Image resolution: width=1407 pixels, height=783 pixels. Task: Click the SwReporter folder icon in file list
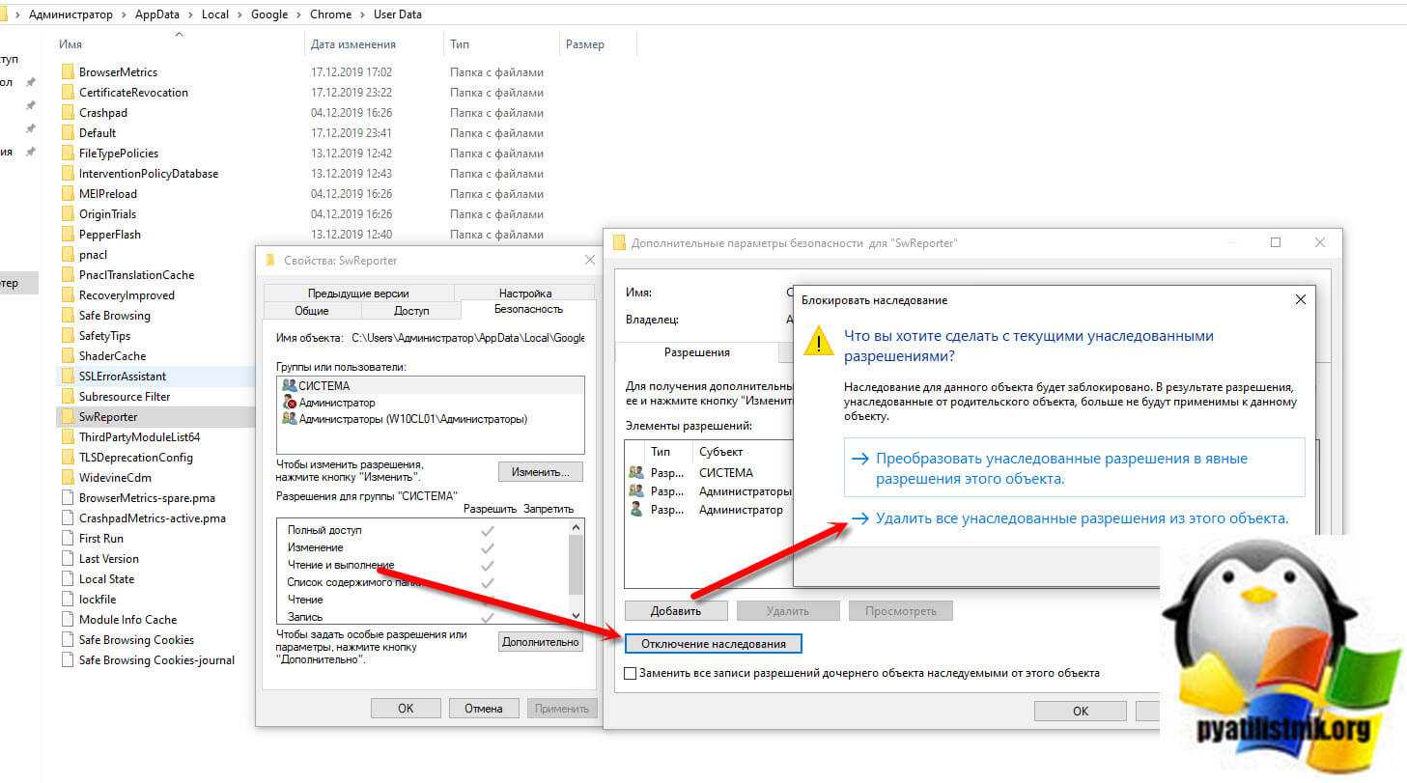coord(67,417)
